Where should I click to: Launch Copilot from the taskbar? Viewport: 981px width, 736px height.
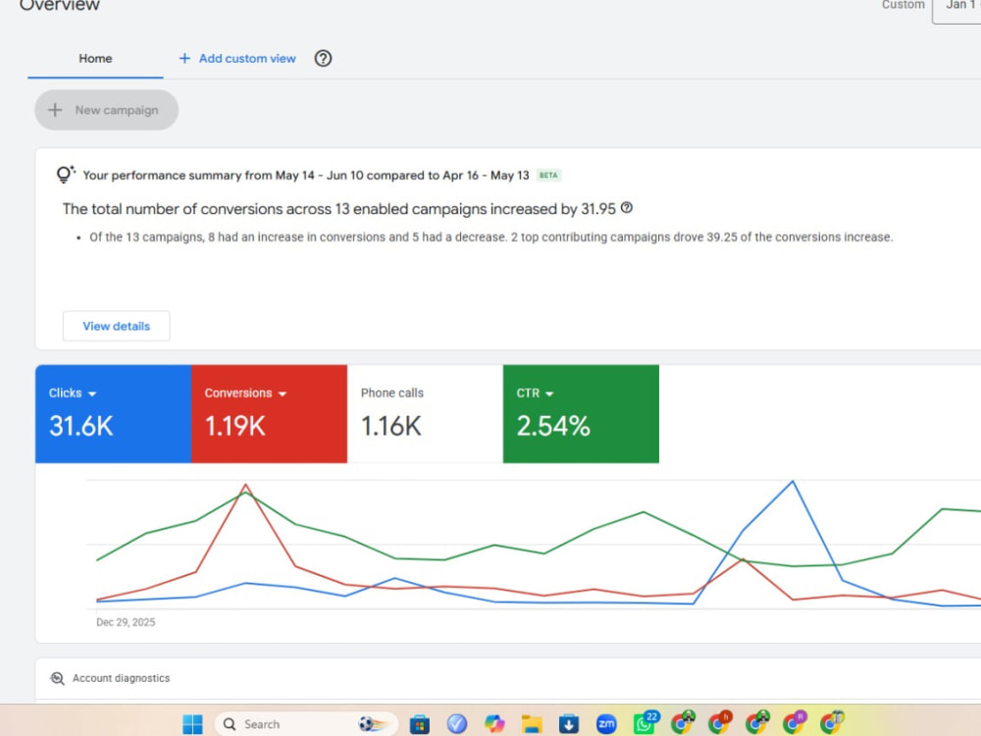tap(494, 724)
